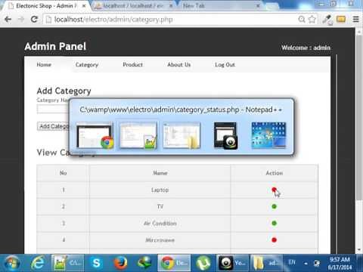The width and height of the screenshot is (363, 272).
Task: Click the Category Name input field
Action: [53, 109]
